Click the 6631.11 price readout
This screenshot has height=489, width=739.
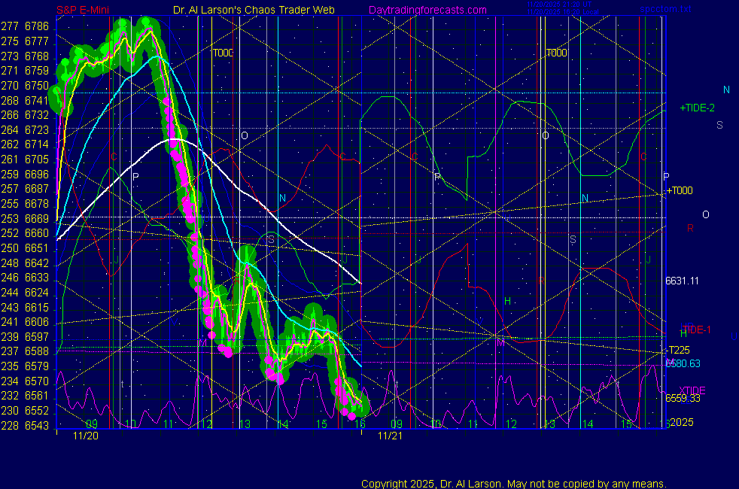click(682, 281)
